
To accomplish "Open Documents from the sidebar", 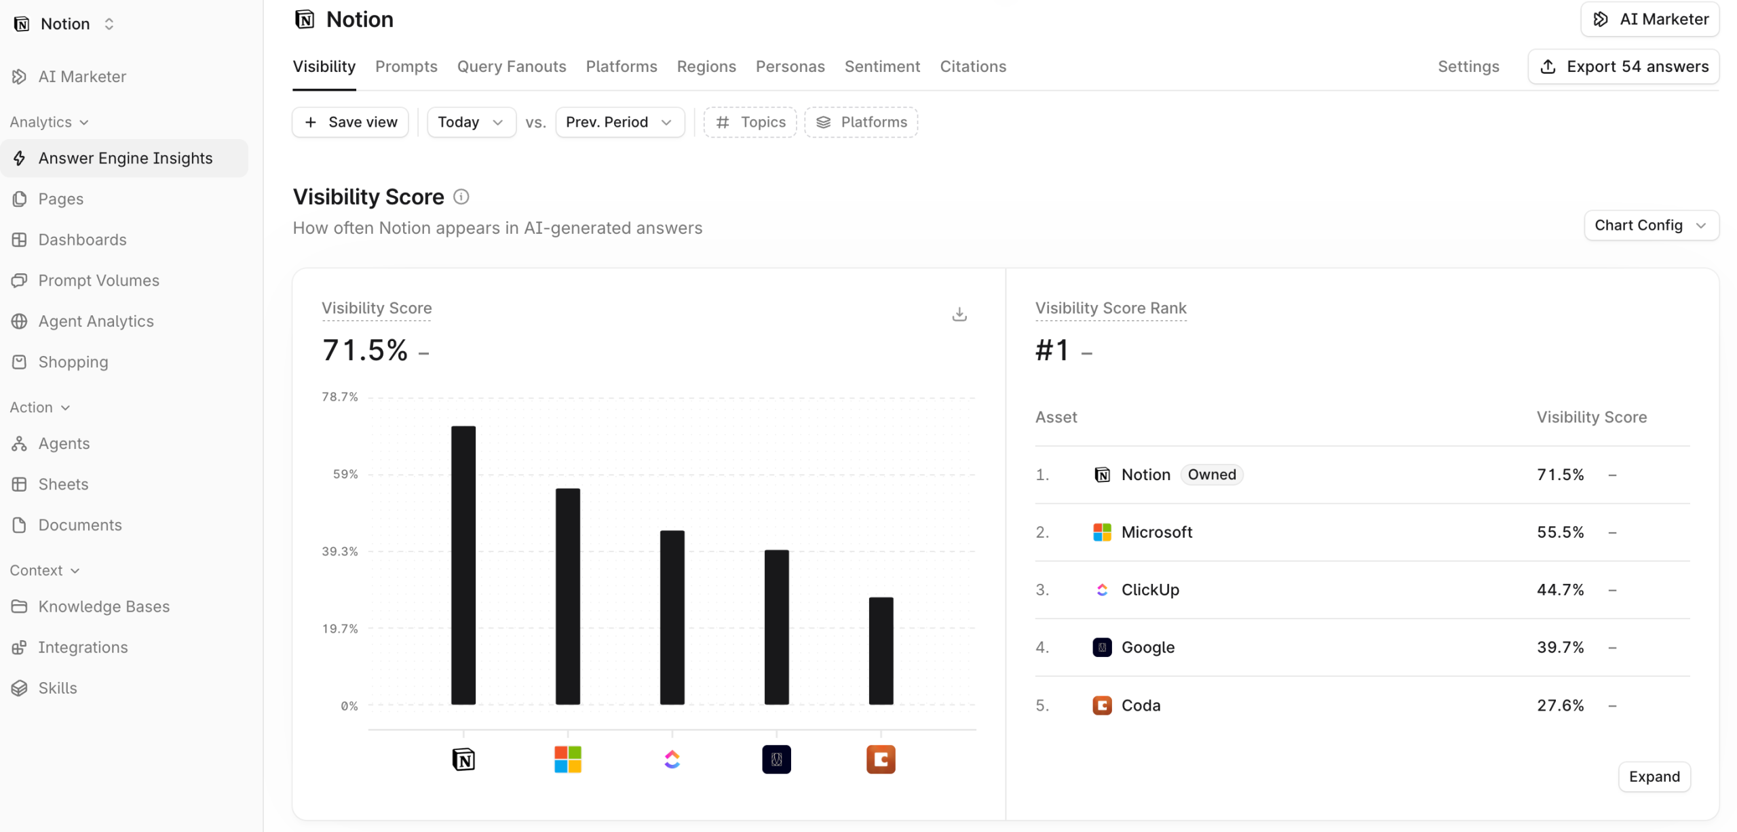I will (124, 525).
